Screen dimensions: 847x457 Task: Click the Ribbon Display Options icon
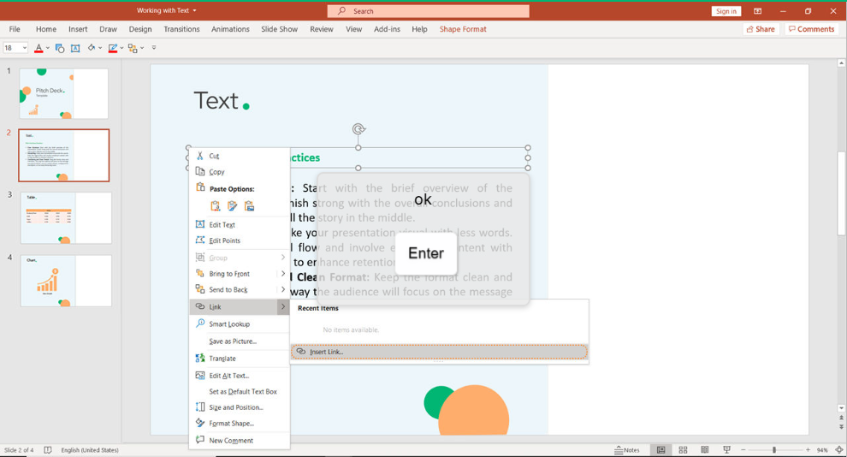pos(757,11)
